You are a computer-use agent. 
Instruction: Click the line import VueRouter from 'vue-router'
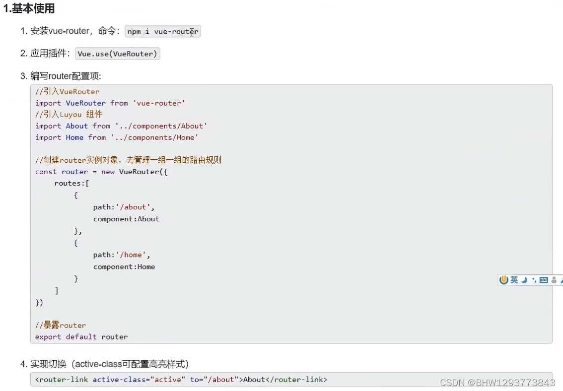110,103
